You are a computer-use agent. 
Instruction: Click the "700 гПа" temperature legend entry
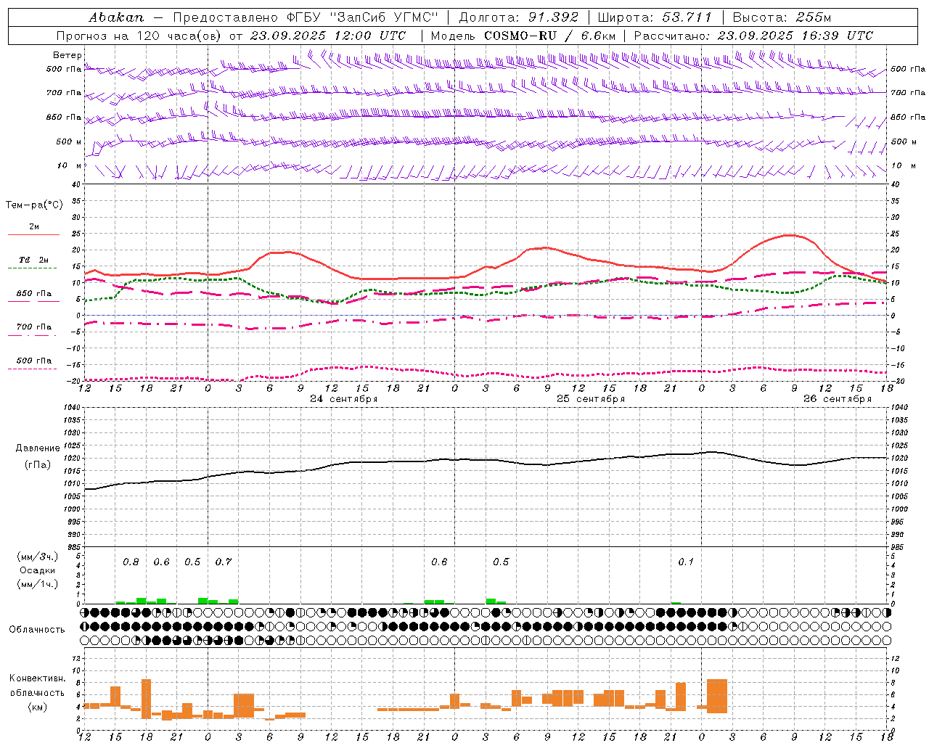pos(34,327)
